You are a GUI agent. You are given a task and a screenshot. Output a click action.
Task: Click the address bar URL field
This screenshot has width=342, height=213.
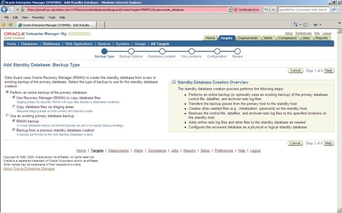click(125, 9)
